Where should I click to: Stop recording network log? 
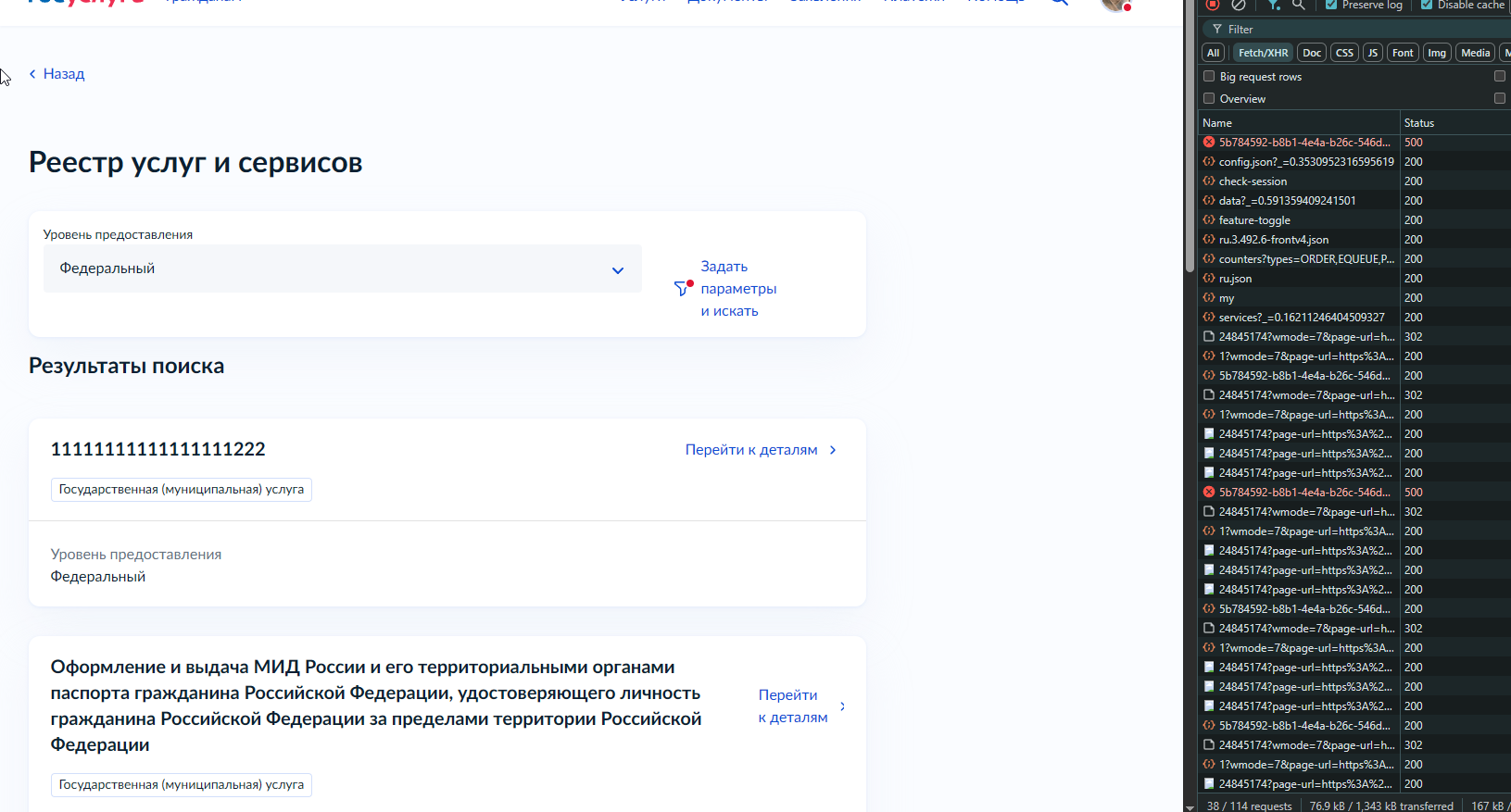pyautogui.click(x=1213, y=5)
